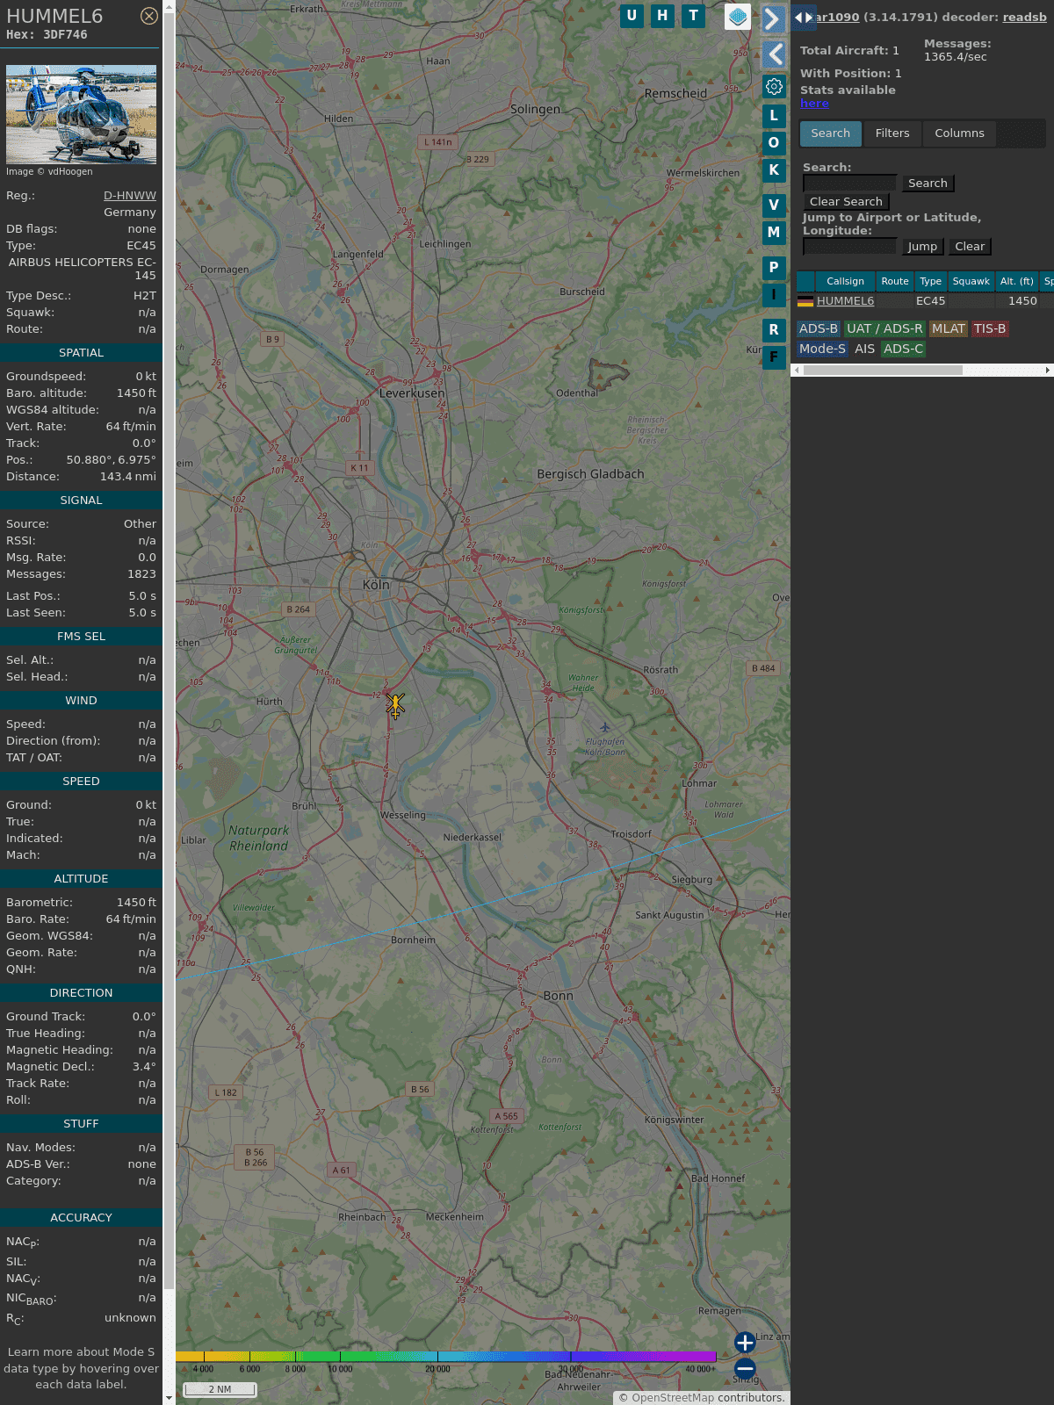1054x1405 pixels.
Task: Toggle the O tracks button
Action: pos(774,143)
